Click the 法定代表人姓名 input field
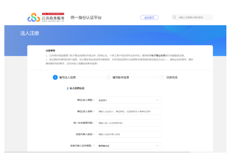The image size is (231, 156). click(x=129, y=134)
